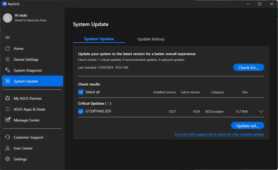Open ASUS Apps & Deals section
Image resolution: width=278 pixels, height=170 pixels.
(x=33, y=109)
